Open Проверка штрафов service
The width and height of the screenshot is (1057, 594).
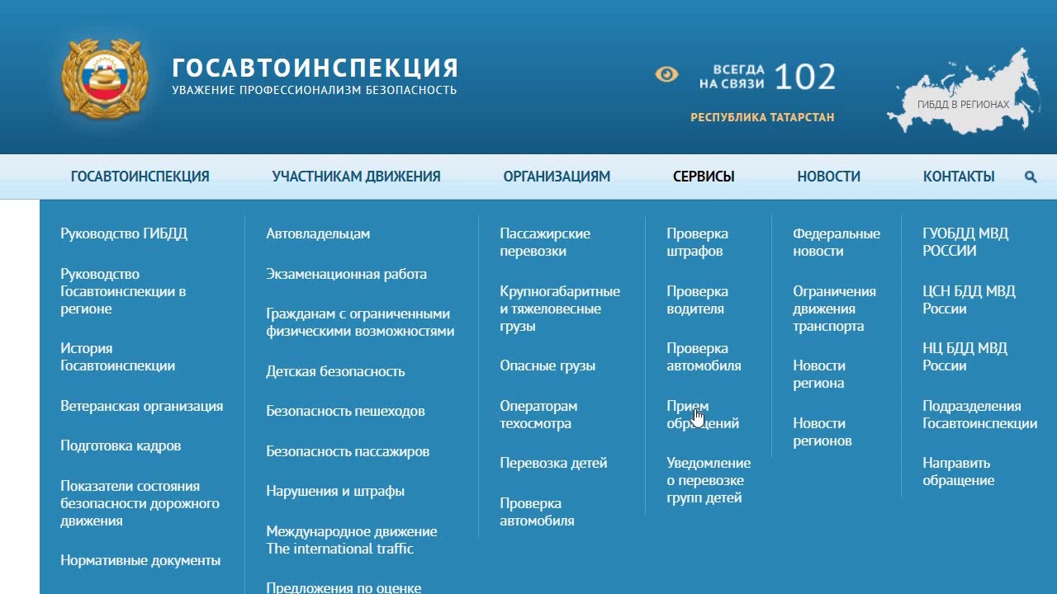(x=699, y=242)
